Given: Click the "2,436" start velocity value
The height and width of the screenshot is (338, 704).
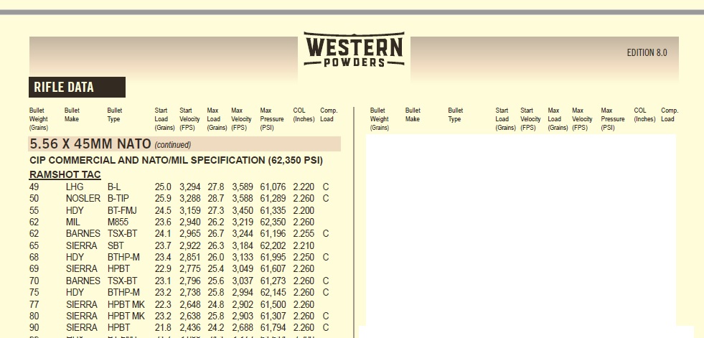Looking at the screenshot, I should click(190, 328).
